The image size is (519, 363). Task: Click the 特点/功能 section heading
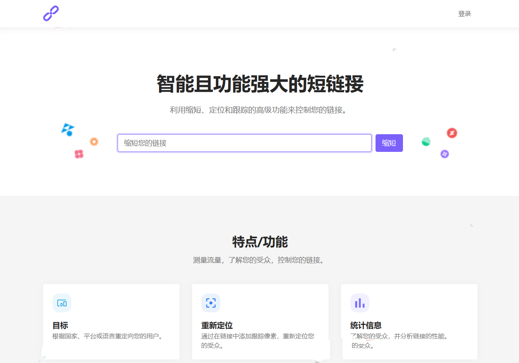tap(260, 242)
